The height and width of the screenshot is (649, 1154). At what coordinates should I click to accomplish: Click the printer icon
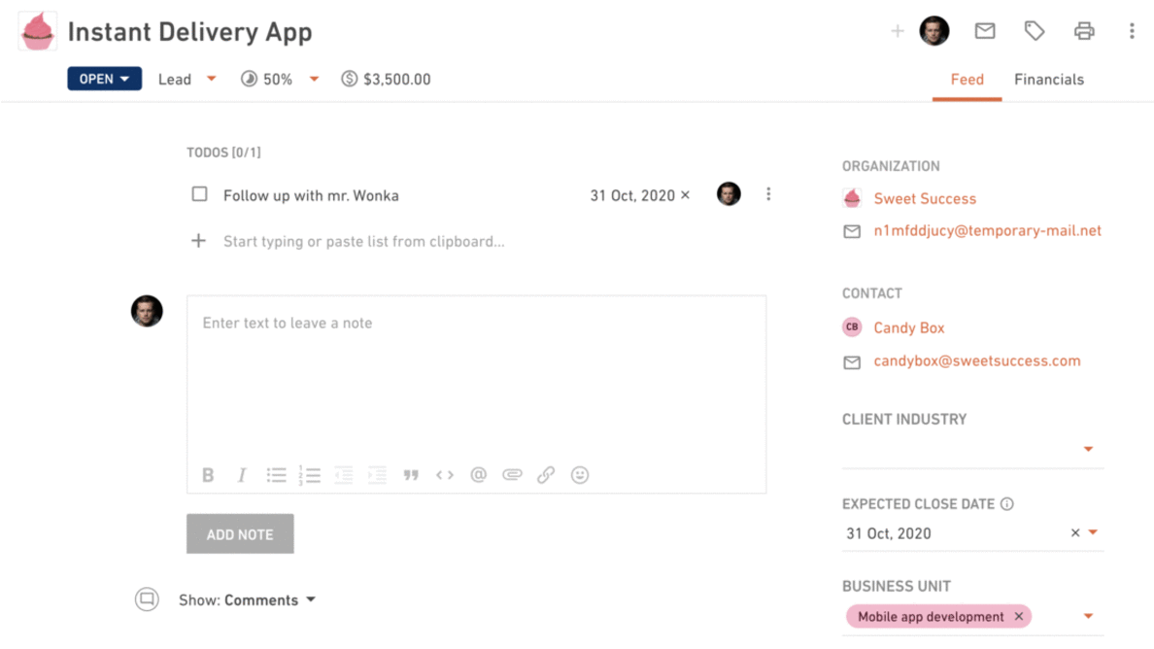click(1084, 31)
